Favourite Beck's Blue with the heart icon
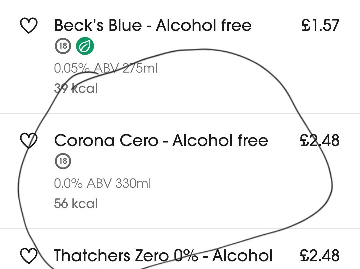Viewport: 360px width, 269px height. [29, 25]
